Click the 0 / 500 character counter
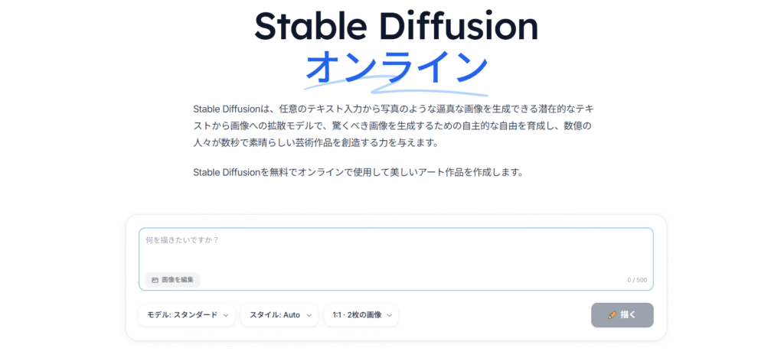This screenshot has height=358, width=784. [636, 280]
